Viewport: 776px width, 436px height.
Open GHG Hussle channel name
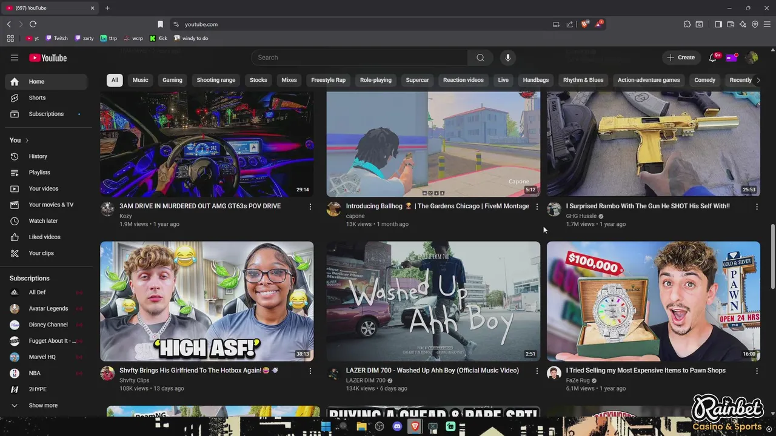point(581,216)
